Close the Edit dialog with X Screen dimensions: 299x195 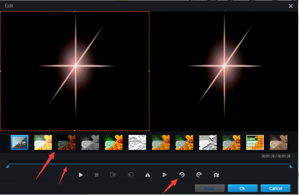pyautogui.click(x=291, y=6)
